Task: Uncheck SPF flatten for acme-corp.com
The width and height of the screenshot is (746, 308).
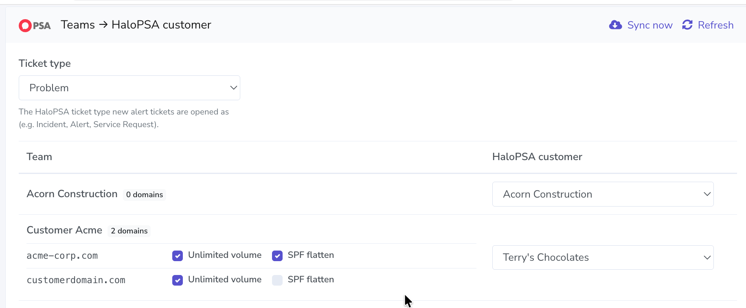Action: pyautogui.click(x=277, y=256)
